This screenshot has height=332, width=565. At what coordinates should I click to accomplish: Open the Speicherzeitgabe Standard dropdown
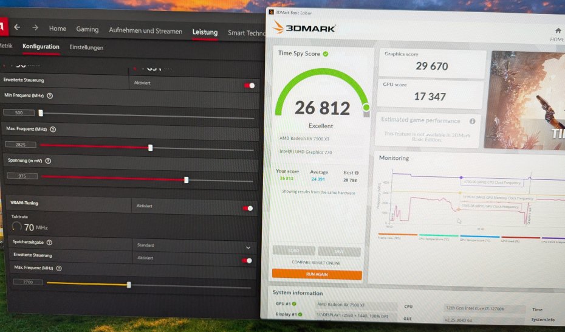tap(194, 246)
